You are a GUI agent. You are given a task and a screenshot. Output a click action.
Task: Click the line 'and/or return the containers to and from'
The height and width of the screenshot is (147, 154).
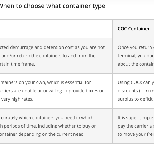(48, 56)
